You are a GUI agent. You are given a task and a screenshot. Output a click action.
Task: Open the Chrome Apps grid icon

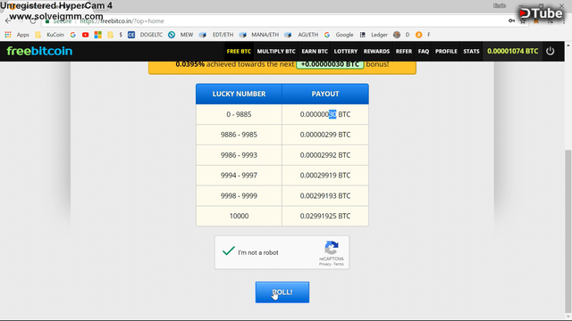click(8, 35)
